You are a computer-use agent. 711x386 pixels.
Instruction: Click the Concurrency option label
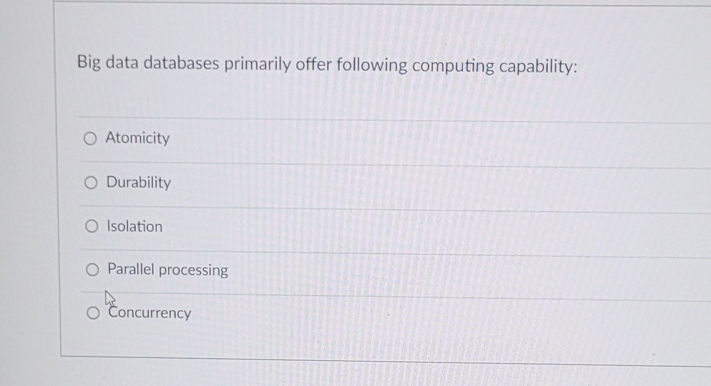click(x=149, y=313)
